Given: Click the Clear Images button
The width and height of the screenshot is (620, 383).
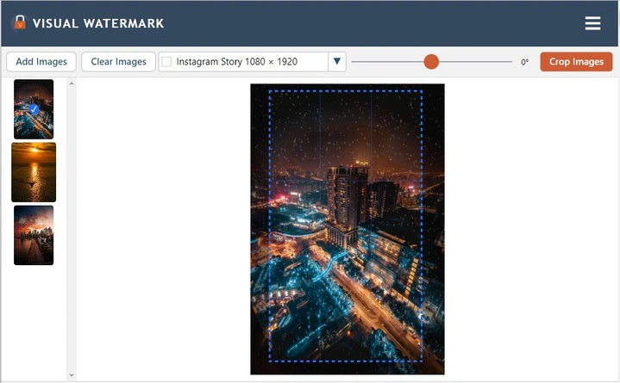Looking at the screenshot, I should coord(118,62).
